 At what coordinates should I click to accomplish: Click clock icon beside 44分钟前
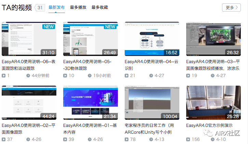[28, 76]
